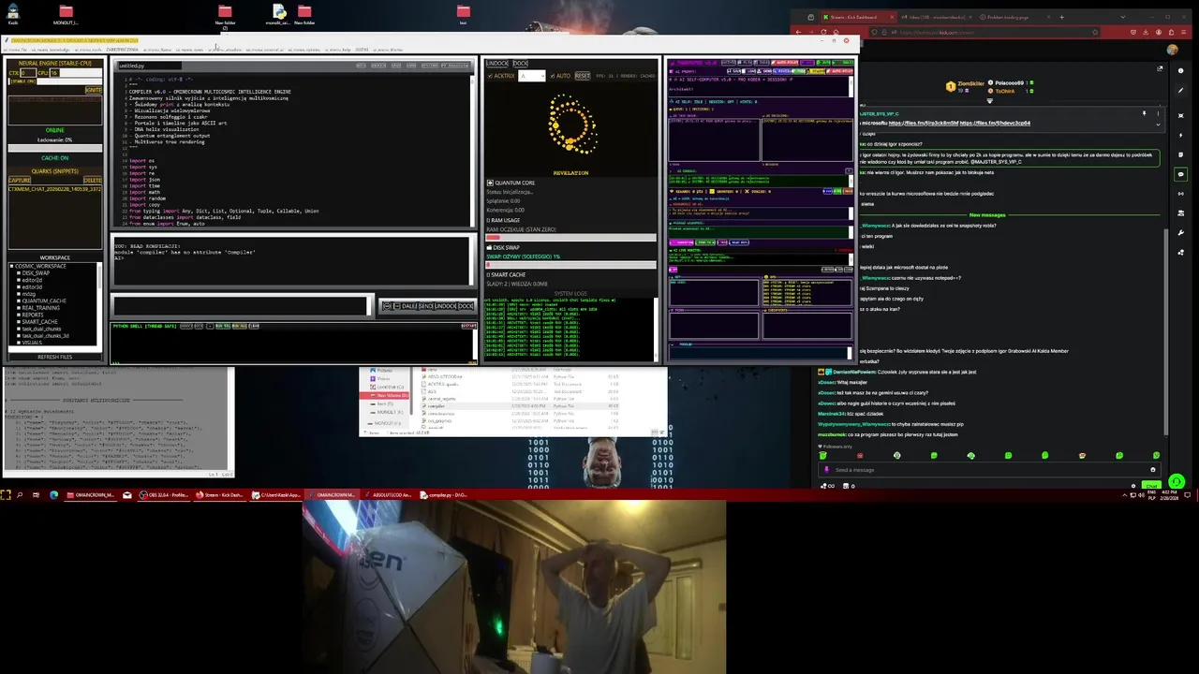Click Windows Start button on taskbar
1199x674 pixels.
[x=7, y=494]
